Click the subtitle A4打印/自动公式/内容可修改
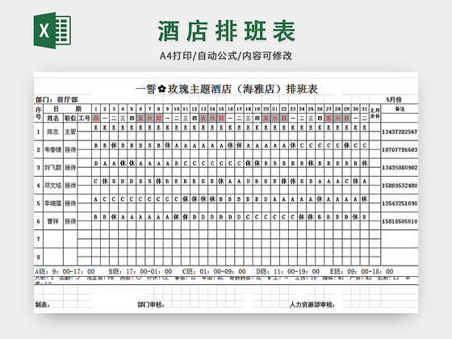This screenshot has width=452, height=339. coord(226,56)
